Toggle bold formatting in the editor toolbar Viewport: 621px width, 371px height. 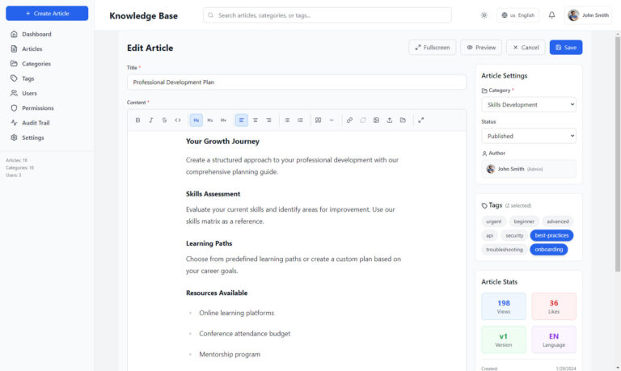[137, 120]
